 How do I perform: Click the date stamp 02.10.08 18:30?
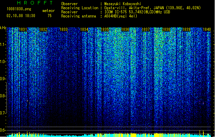[21, 16]
